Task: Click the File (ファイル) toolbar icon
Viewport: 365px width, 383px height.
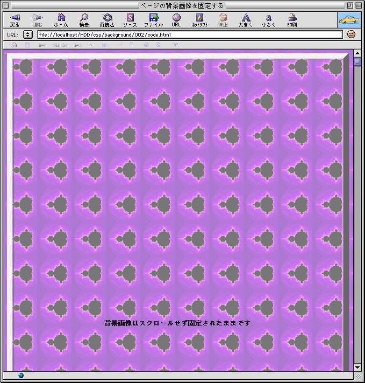Action: tap(153, 18)
